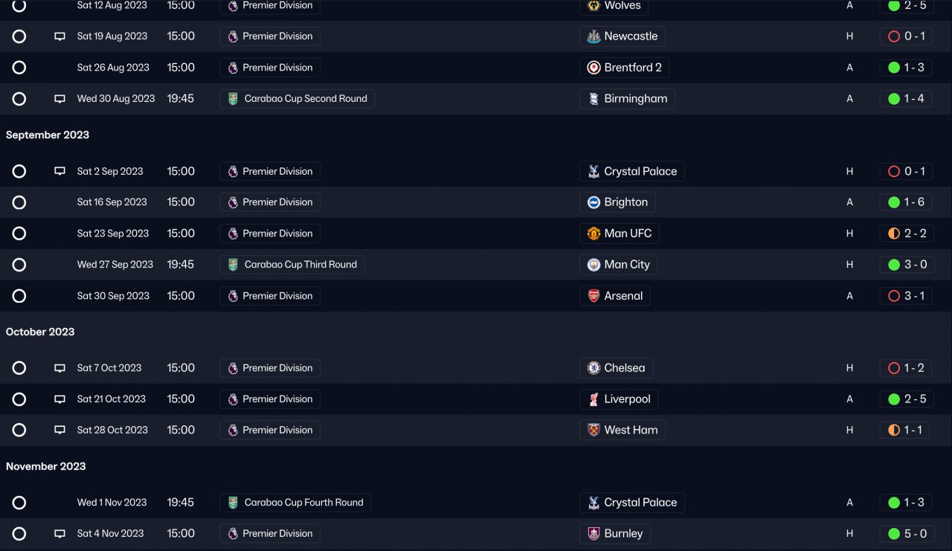
Task: Click the Carabao Cup trophy icon for the Second Round
Action: click(x=233, y=99)
